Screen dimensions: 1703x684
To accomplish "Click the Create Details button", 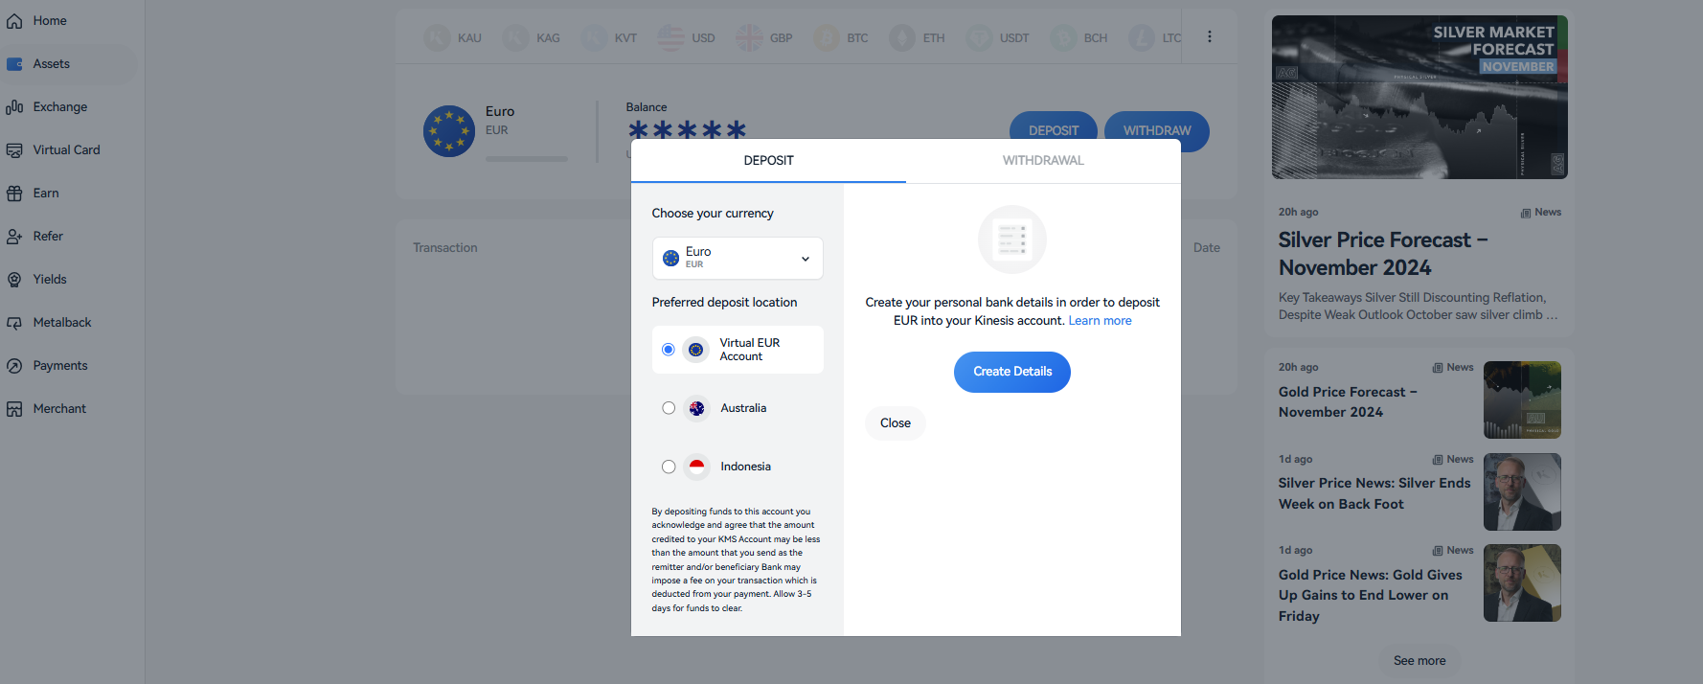I will pos(1012,372).
